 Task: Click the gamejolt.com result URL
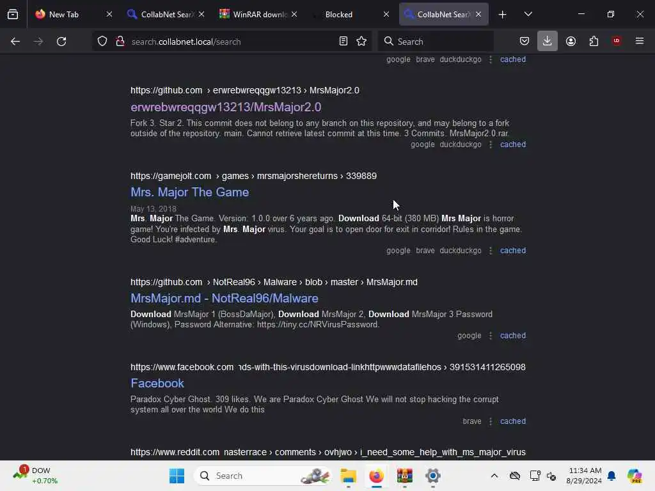coord(253,176)
